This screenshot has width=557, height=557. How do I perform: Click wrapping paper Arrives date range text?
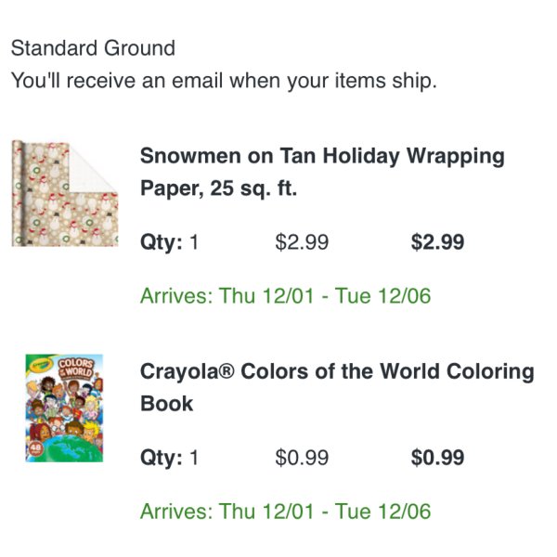pos(286,296)
